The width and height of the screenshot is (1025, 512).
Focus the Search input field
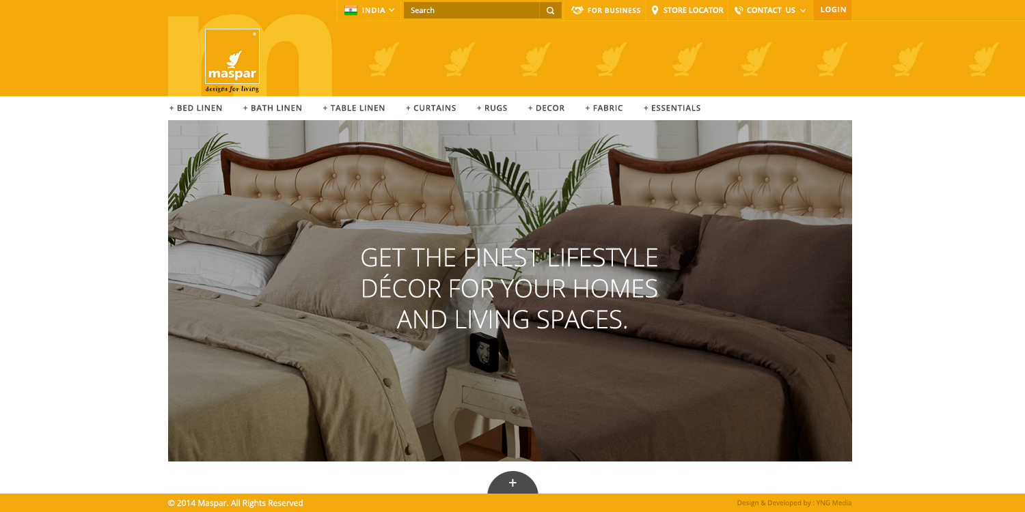471,10
